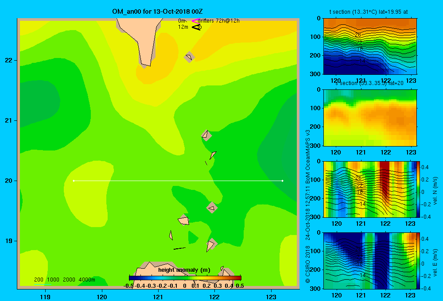This screenshot has width=443, height=301.
Task: Open the northward velocity section plot
Action: (x=369, y=189)
